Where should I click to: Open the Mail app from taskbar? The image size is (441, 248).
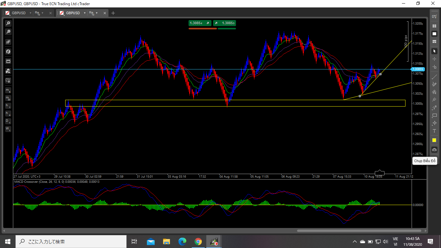tap(151, 242)
